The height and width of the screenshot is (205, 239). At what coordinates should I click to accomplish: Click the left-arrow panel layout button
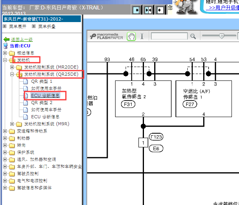160,10
